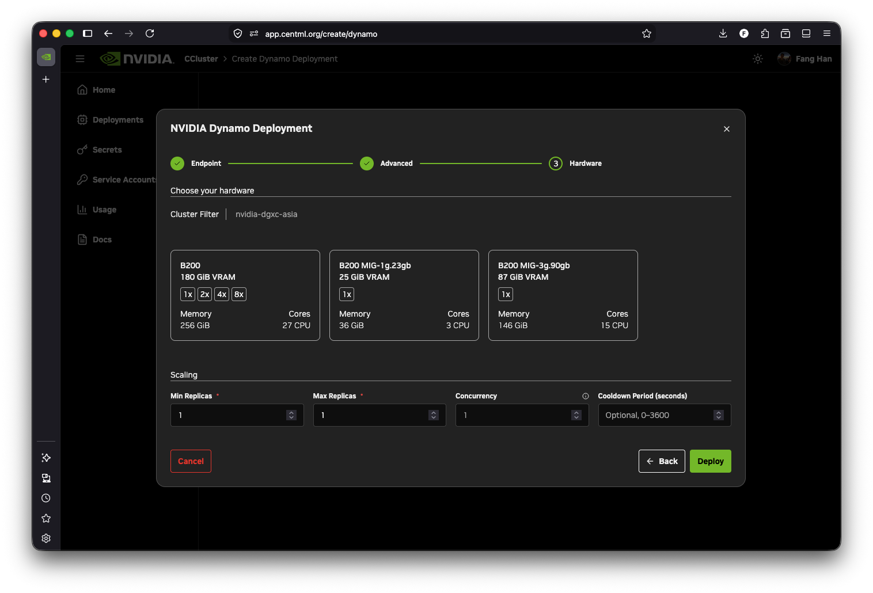Jump to the Endpoint step
This screenshot has height=593, width=873.
[x=196, y=164]
